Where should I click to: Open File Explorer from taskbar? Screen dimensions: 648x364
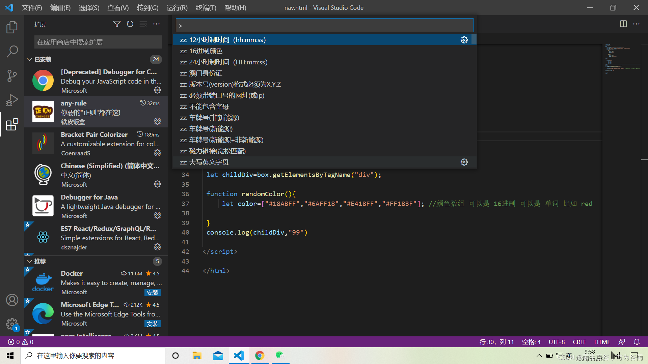197,356
